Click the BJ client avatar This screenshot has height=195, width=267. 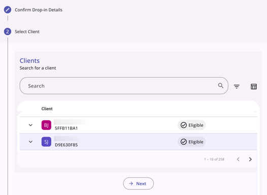point(46,125)
